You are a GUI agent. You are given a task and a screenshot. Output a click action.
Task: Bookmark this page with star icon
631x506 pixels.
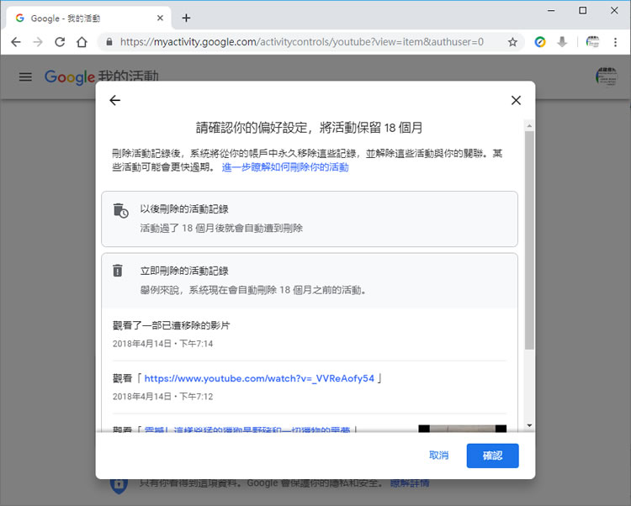[512, 42]
